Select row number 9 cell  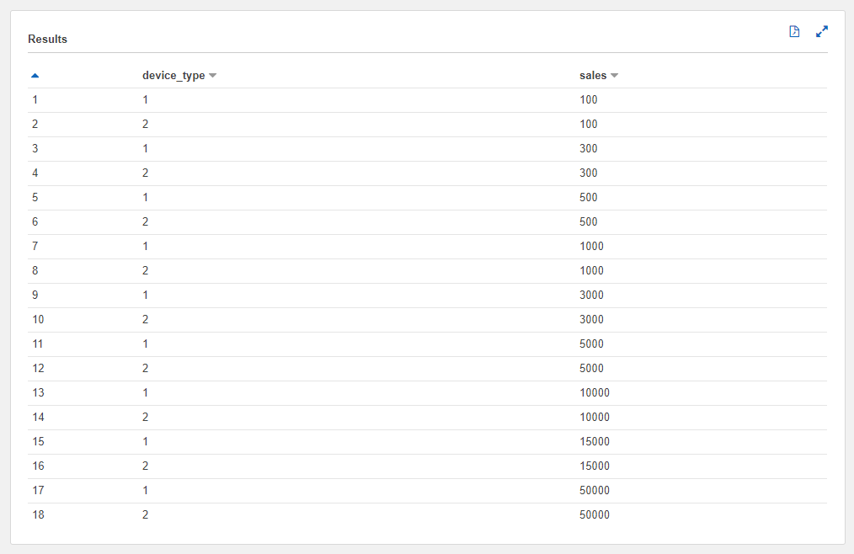[x=35, y=296]
